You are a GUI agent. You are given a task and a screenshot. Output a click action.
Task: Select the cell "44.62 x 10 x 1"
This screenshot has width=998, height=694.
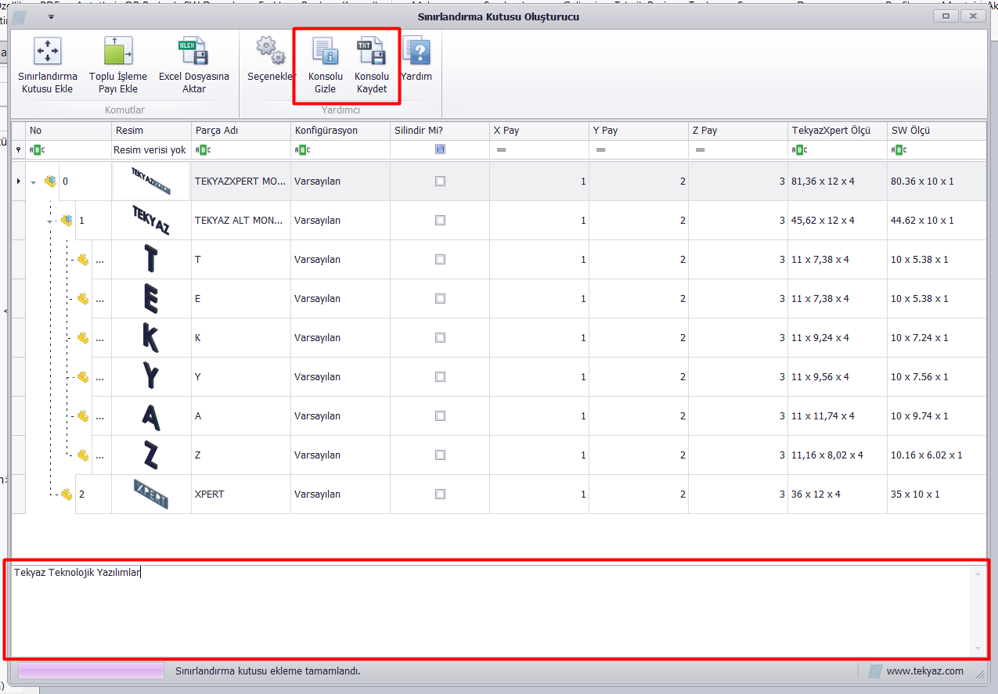click(x=937, y=221)
